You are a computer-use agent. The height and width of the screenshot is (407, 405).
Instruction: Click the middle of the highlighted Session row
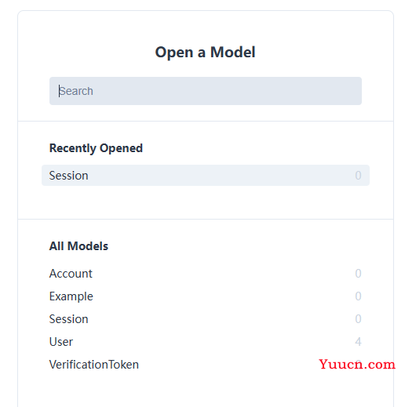[x=206, y=176]
